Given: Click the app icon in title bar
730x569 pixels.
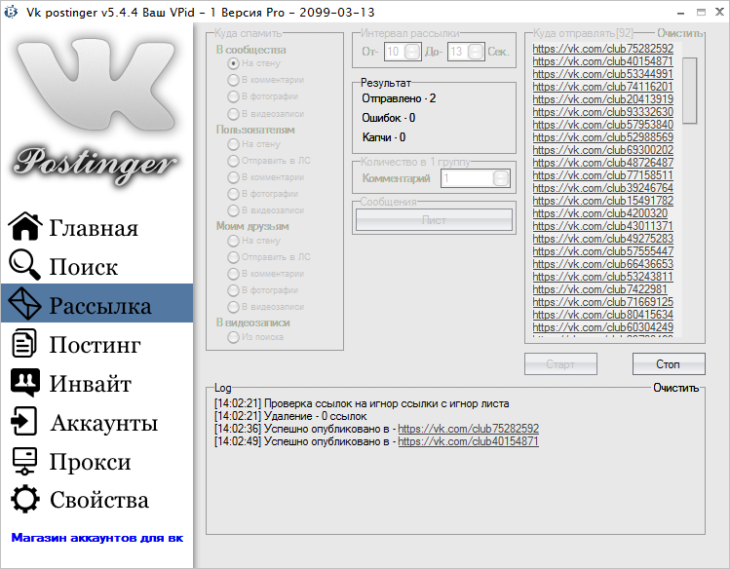Looking at the screenshot, I should (x=11, y=12).
